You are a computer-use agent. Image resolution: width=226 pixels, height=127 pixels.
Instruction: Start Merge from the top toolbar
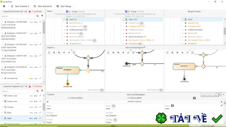click(64, 6)
